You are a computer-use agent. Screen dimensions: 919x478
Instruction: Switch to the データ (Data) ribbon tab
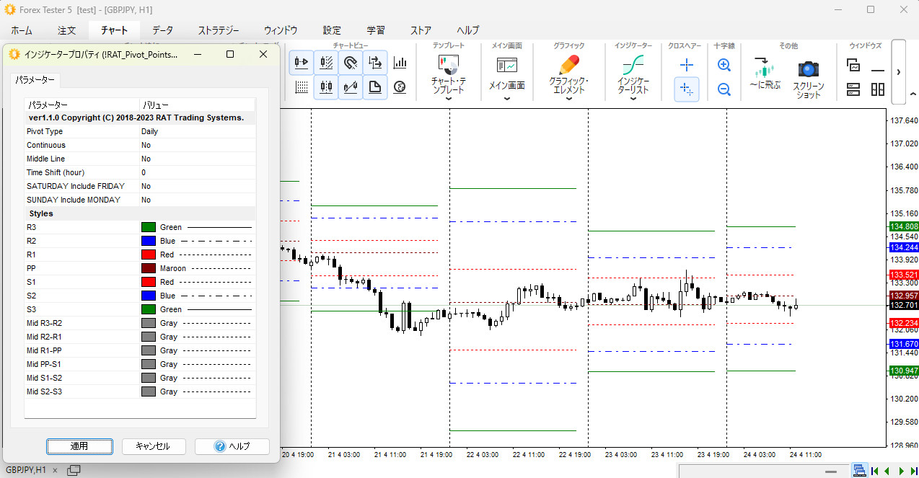point(162,30)
